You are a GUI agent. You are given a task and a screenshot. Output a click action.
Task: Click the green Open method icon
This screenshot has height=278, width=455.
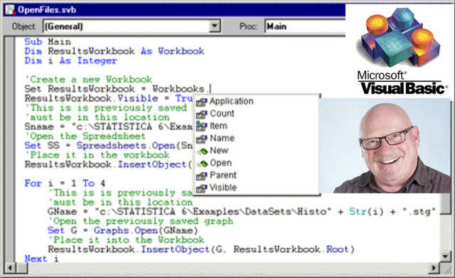(x=203, y=164)
